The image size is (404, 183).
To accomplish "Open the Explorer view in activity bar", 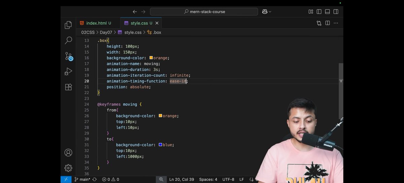I will tap(68, 25).
